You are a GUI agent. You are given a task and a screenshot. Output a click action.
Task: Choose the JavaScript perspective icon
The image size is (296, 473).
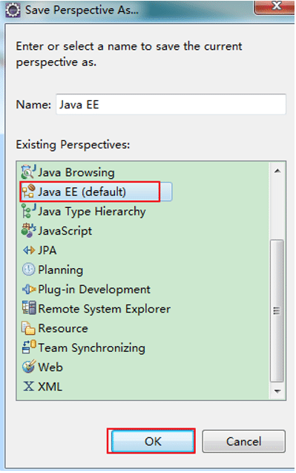point(28,230)
